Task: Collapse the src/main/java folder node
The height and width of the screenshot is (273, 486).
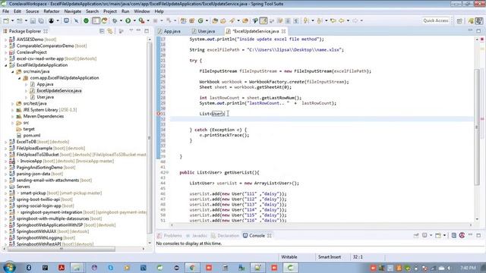Action: pyautogui.click(x=13, y=71)
